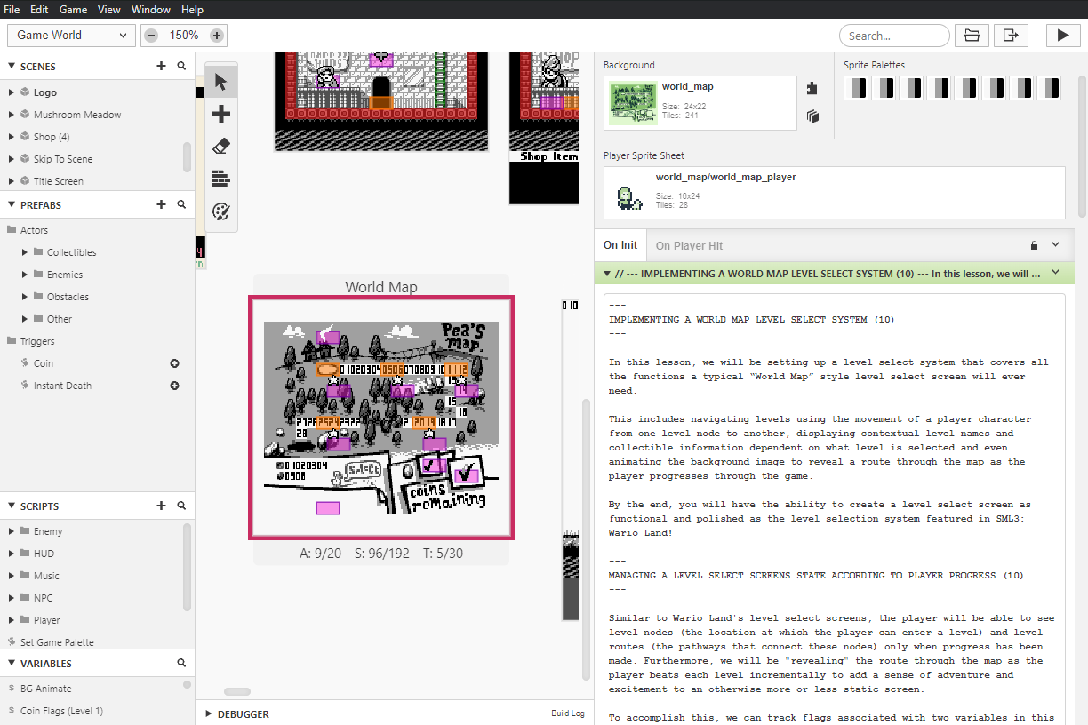Open the Build Log link

point(568,713)
